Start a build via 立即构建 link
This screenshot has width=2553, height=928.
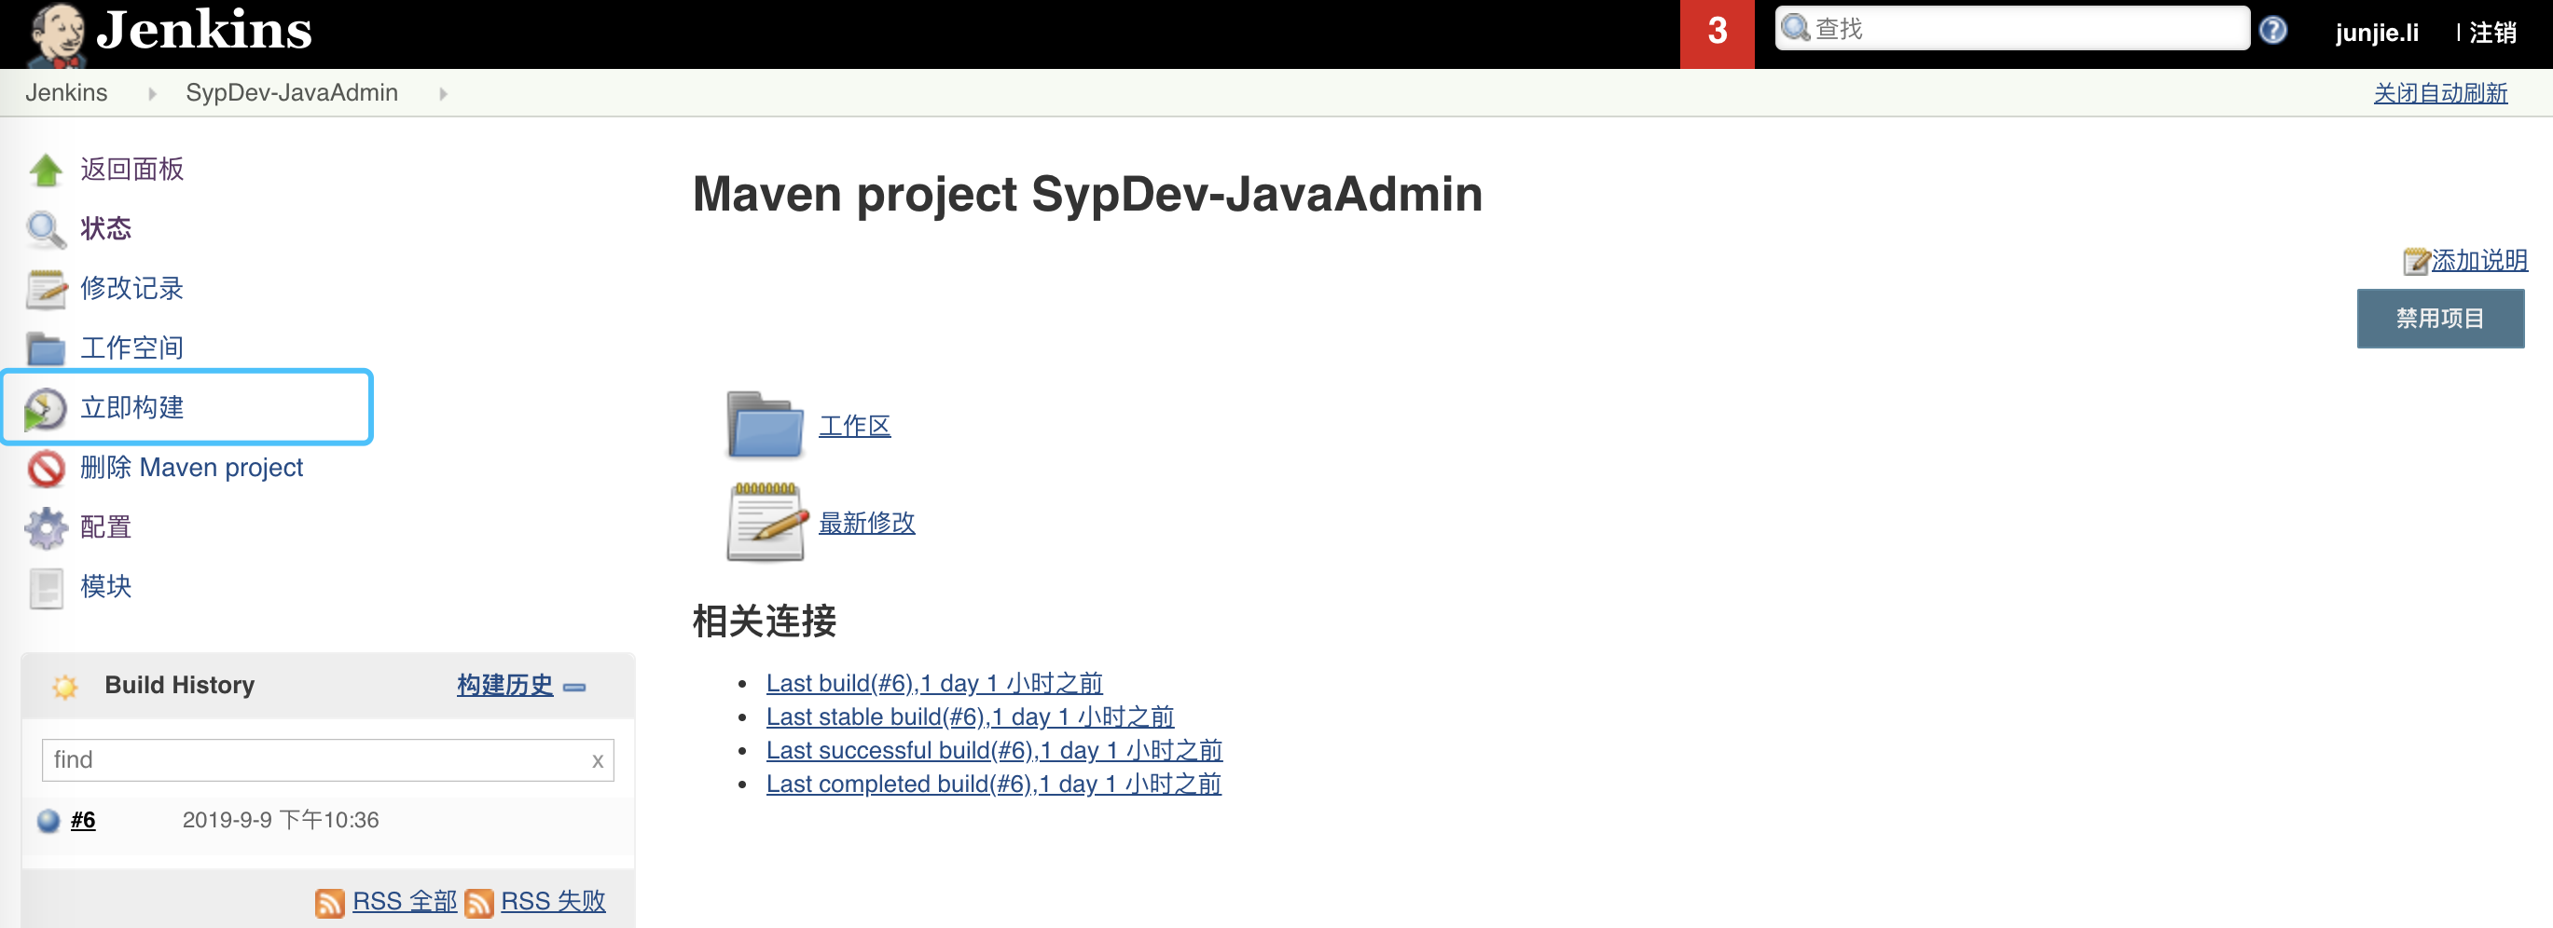pos(131,407)
